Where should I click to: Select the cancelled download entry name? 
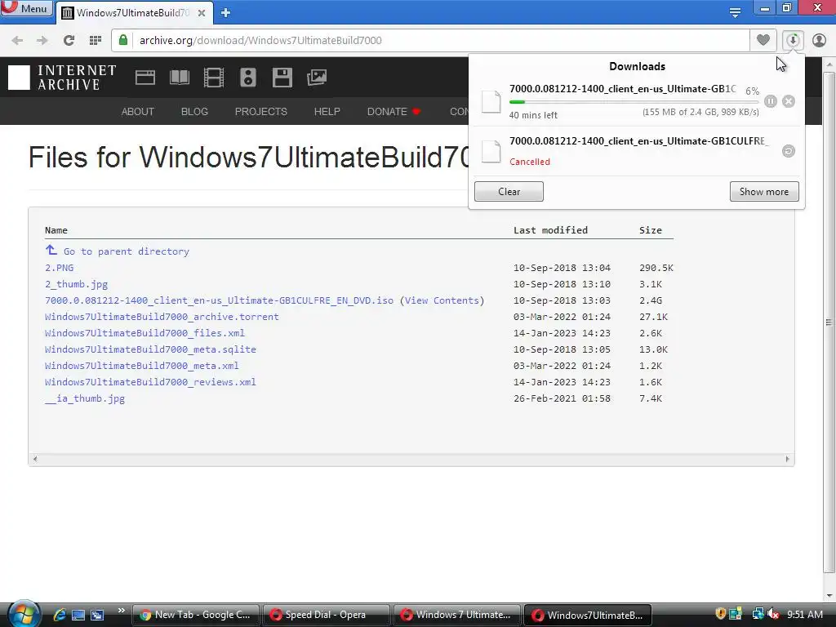tap(638, 140)
